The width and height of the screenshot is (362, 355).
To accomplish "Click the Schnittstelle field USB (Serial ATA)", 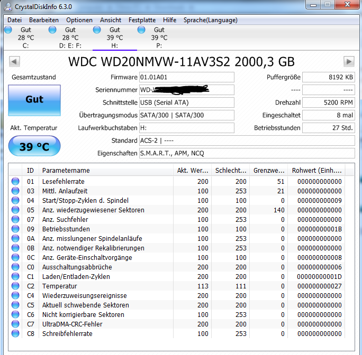I will coord(187,102).
